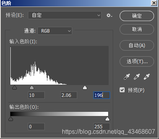Click the input highlight white slider handle
159x139 pixels.
tap(85, 88)
